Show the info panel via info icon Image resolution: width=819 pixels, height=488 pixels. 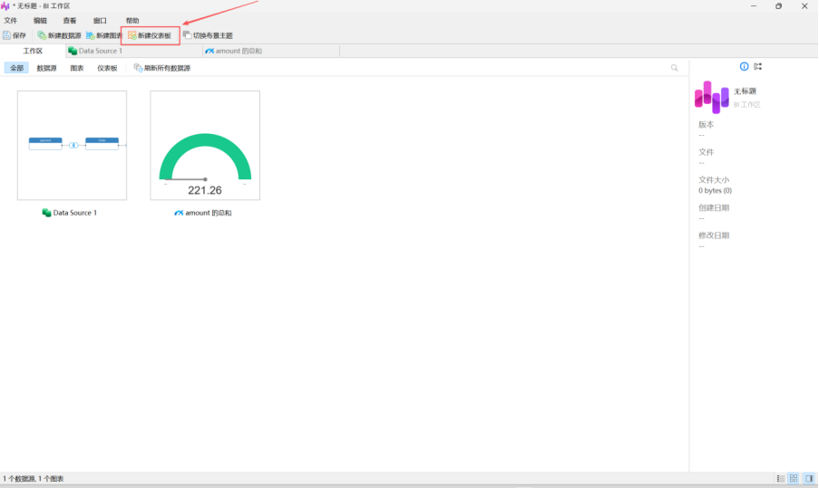click(x=745, y=67)
